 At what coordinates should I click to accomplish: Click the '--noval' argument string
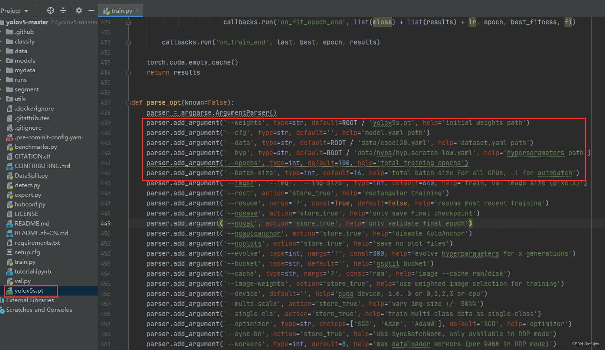[x=241, y=224]
